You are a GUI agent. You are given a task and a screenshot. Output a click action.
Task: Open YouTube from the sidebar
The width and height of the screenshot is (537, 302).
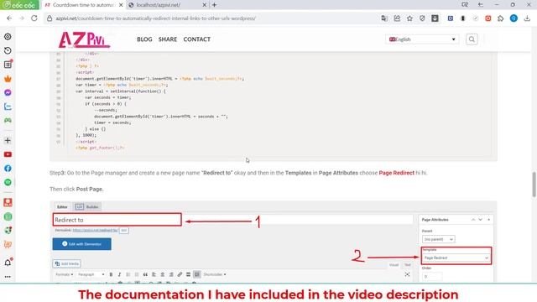8,154
